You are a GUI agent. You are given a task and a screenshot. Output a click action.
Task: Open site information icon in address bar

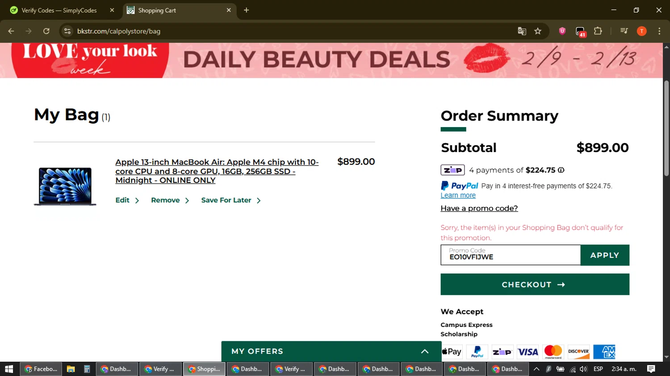click(x=67, y=31)
